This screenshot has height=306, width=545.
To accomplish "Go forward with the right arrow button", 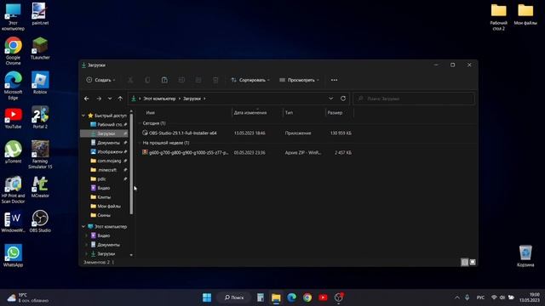I will click(x=99, y=99).
